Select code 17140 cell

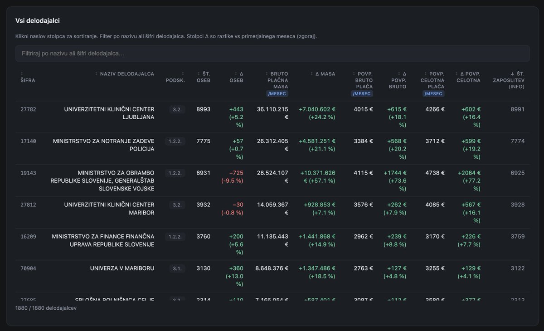29,141
